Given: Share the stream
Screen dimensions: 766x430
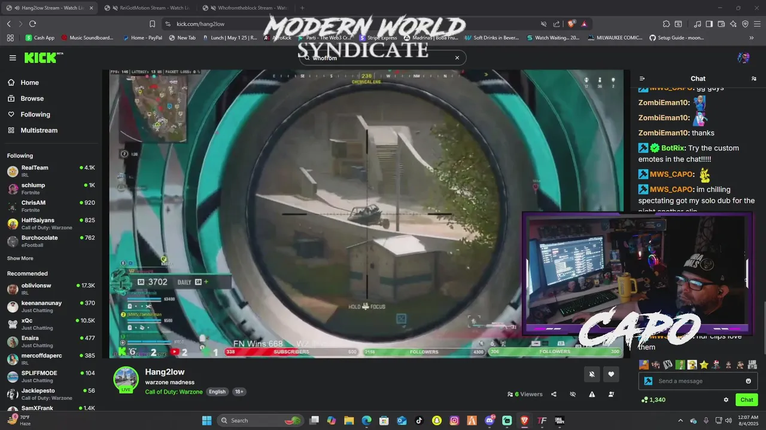Looking at the screenshot, I should pos(554,394).
